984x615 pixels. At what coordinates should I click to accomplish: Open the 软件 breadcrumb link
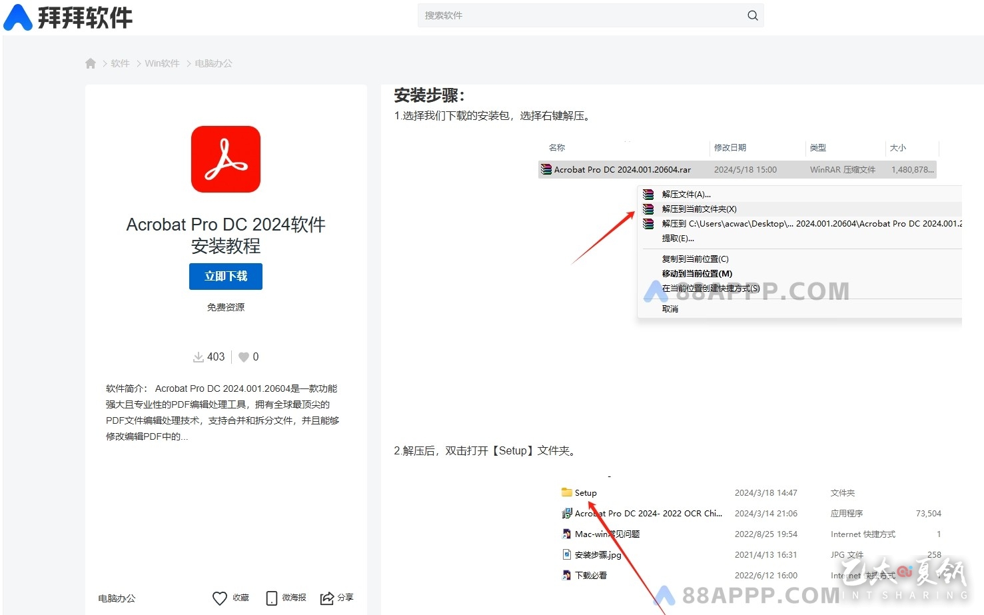tap(120, 63)
